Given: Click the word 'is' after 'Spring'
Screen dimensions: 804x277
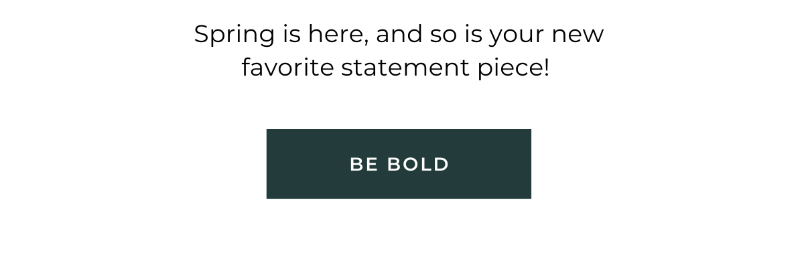Looking at the screenshot, I should 291,33.
